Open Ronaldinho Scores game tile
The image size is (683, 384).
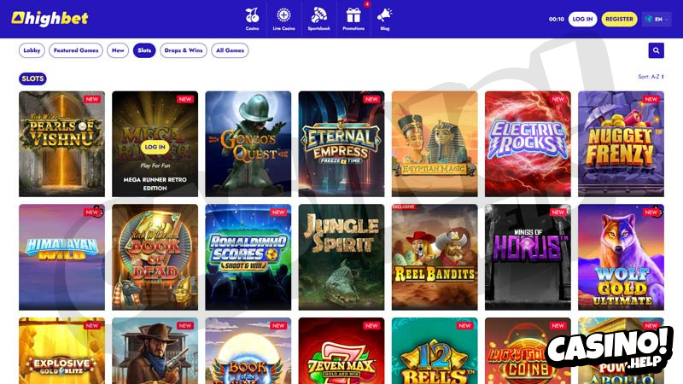pyautogui.click(x=248, y=258)
